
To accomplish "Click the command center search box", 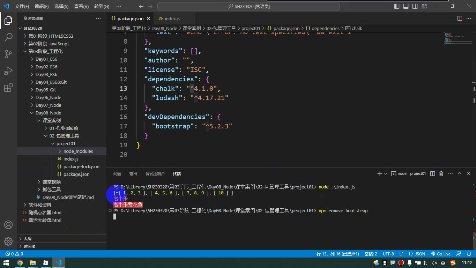I will 248,6.
